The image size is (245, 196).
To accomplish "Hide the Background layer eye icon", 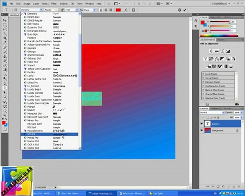I will [x=201, y=130].
